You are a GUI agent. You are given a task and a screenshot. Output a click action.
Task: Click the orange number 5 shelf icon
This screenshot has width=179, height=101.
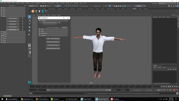pos(33,11)
